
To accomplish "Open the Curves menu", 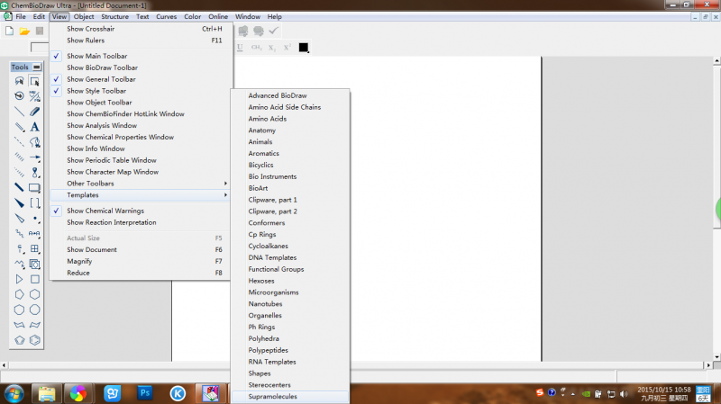I will click(x=167, y=16).
